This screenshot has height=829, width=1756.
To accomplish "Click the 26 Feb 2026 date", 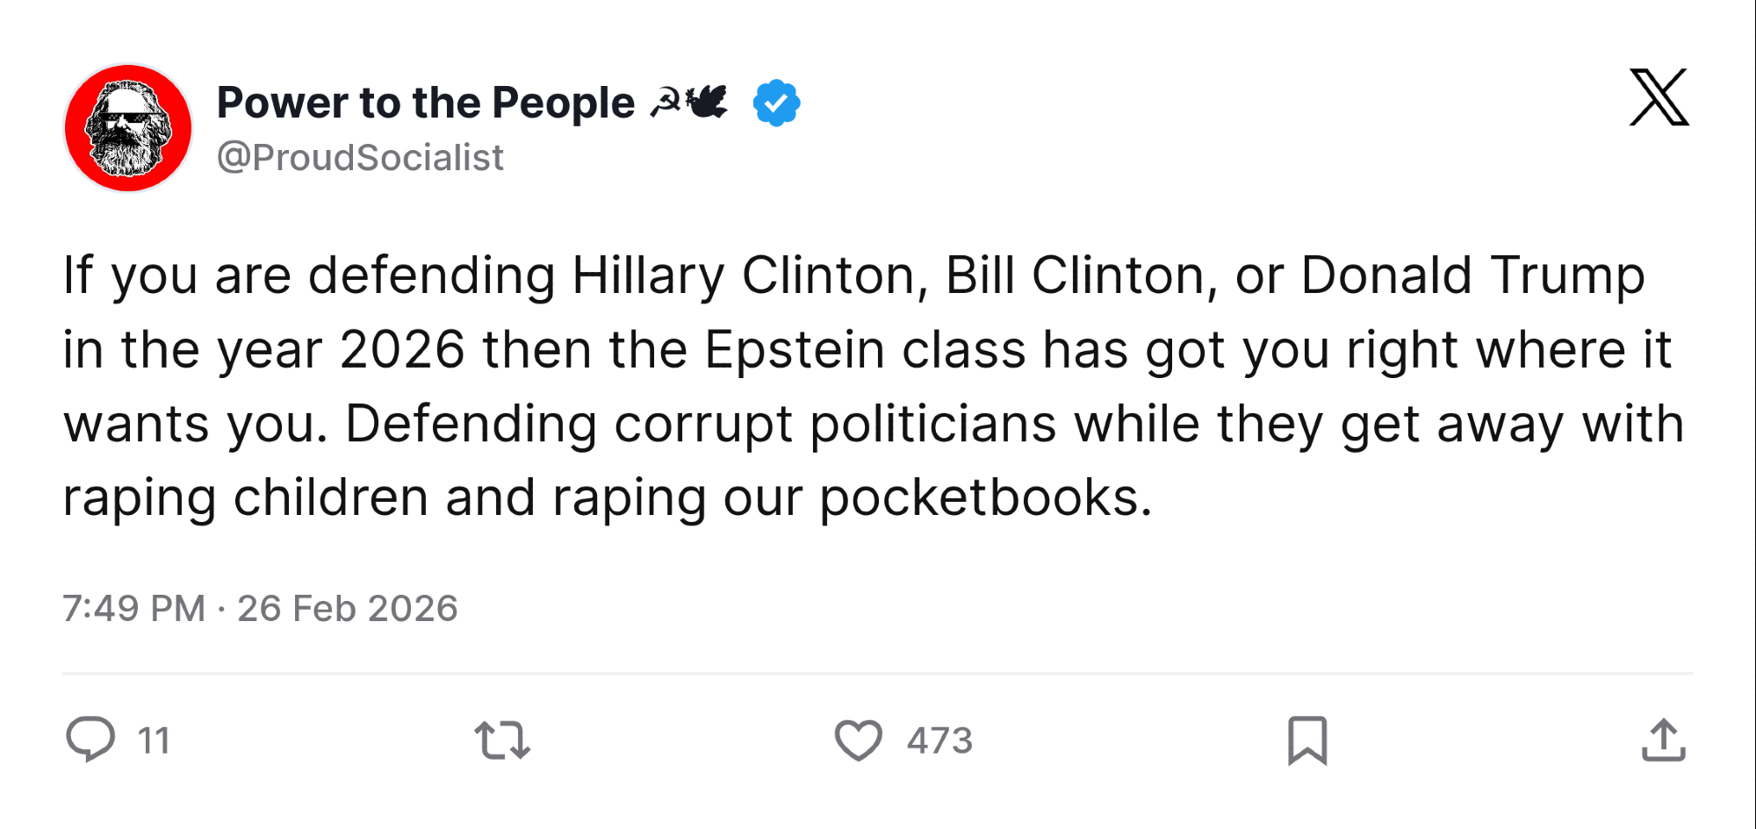I will tap(348, 608).
